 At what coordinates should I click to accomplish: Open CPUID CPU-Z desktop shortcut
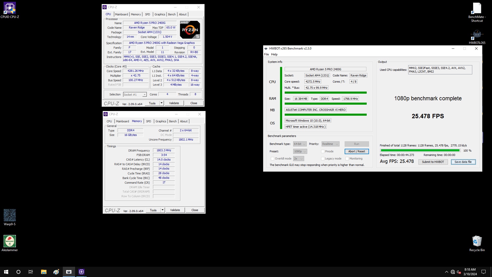pos(10,10)
